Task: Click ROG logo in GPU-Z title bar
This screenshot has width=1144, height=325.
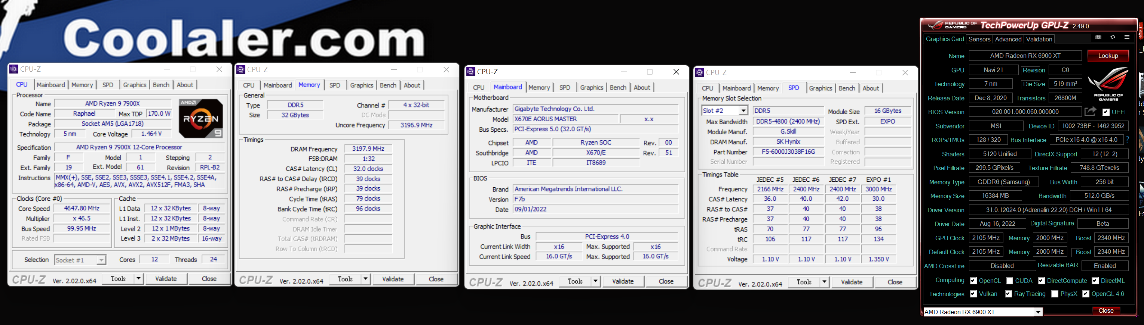Action: point(952,25)
